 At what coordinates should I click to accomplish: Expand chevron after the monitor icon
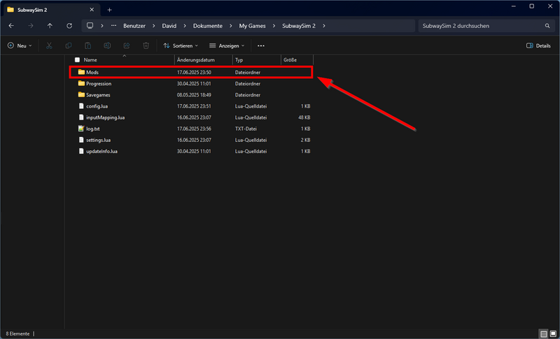(102, 26)
